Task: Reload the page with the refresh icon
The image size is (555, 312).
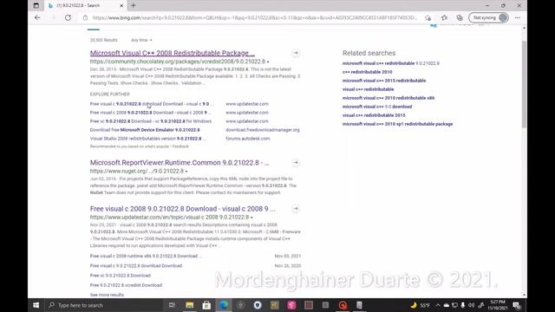Action: pyautogui.click(x=68, y=17)
